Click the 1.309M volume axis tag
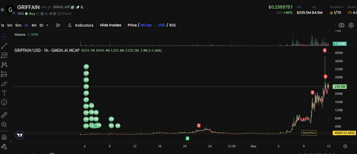Image resolution: width=357 pixels, height=154 pixels. 340,44
